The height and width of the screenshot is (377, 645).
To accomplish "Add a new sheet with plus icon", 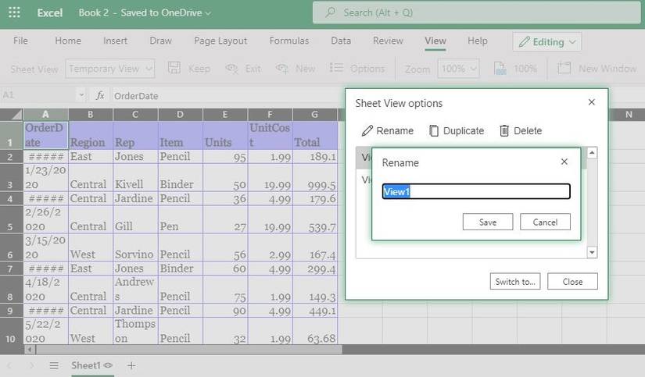I will [x=131, y=365].
